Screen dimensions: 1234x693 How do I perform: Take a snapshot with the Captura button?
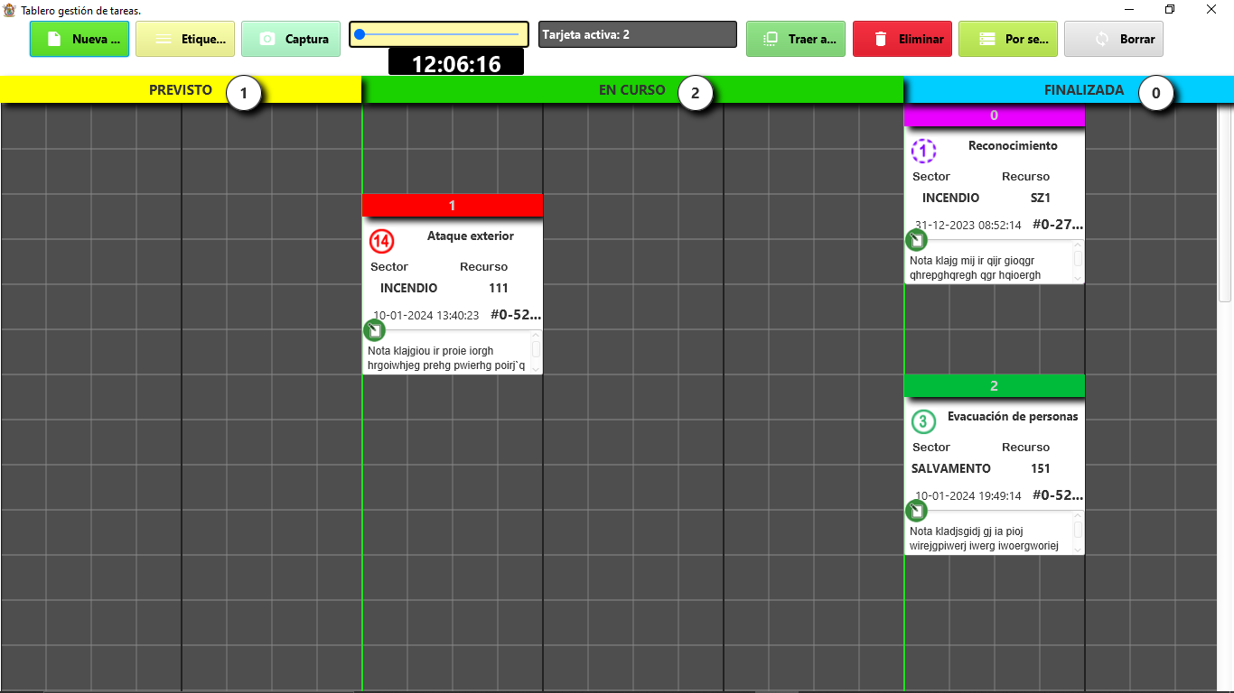pyautogui.click(x=291, y=39)
